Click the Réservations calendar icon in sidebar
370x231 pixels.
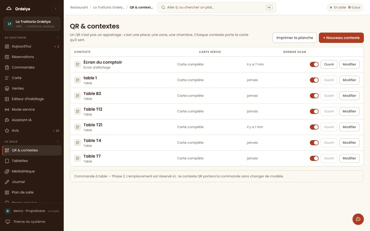pos(7,57)
